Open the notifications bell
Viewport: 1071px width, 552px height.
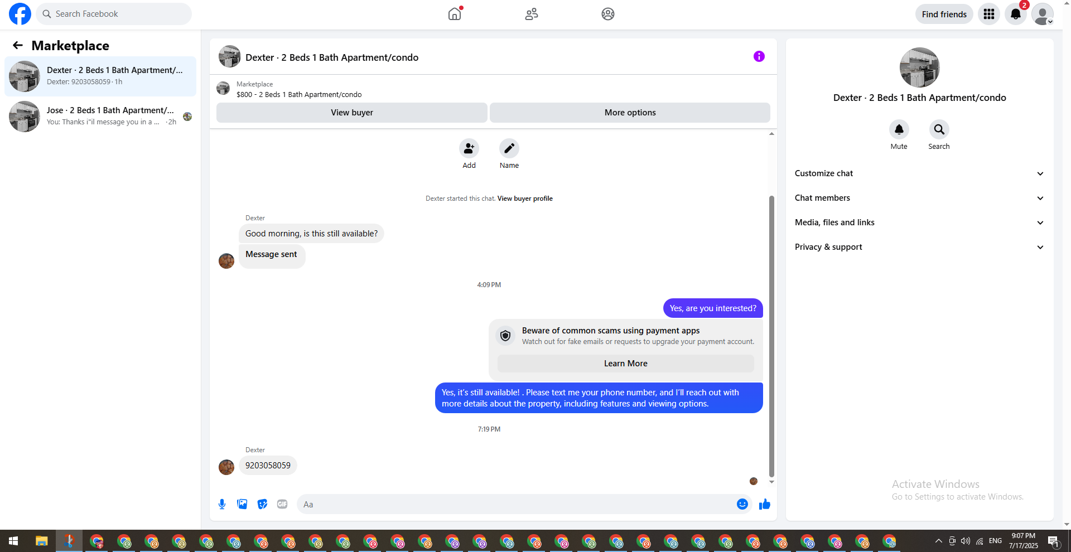pos(1016,14)
